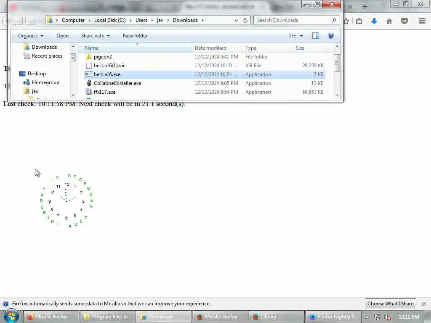Select CollabnetInstaller.exe file name
The image size is (431, 323).
point(117,83)
